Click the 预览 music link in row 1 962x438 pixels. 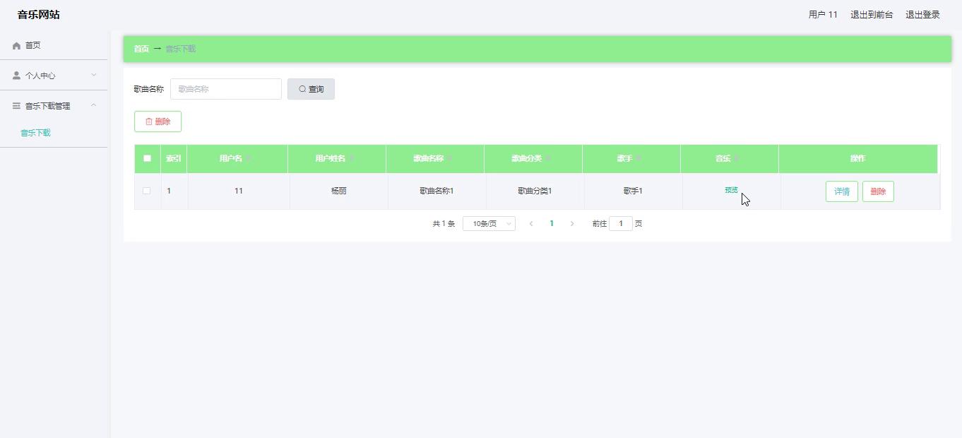click(731, 190)
